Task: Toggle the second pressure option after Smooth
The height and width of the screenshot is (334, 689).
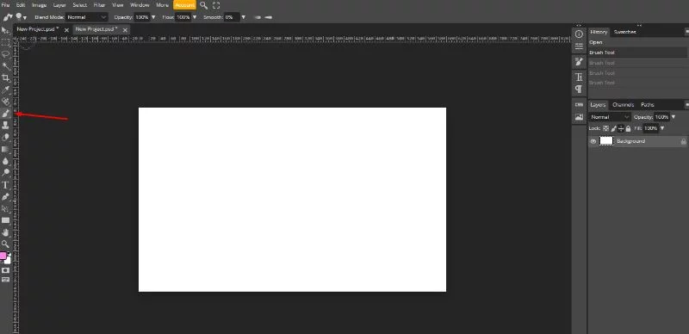Action: coord(269,17)
